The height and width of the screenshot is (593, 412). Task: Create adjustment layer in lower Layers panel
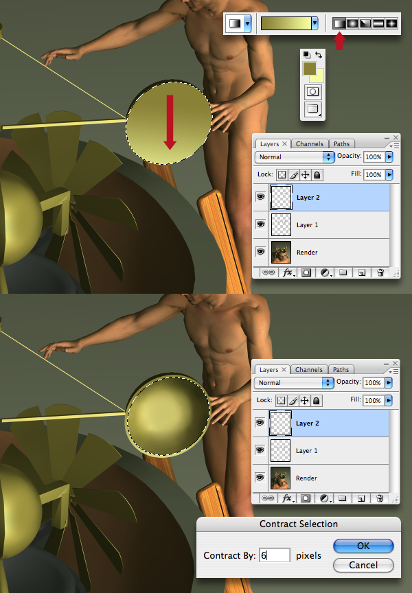[325, 498]
